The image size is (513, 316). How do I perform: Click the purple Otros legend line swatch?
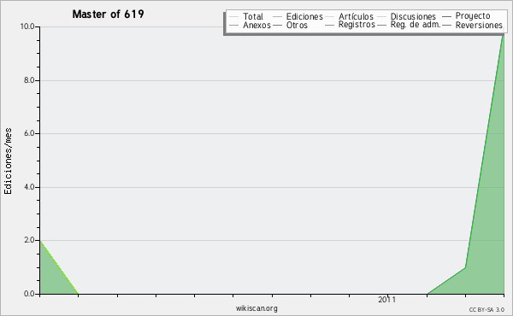[277, 25]
